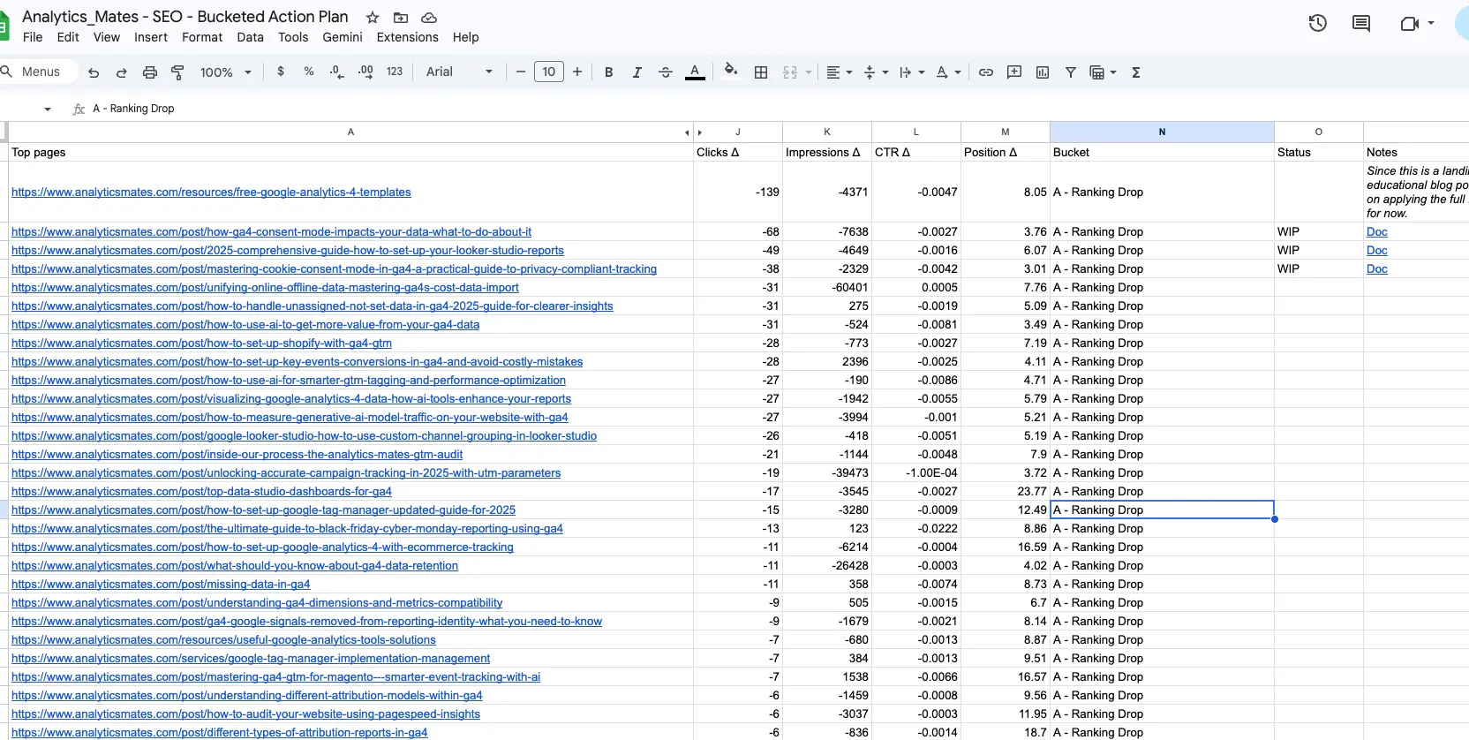The image size is (1469, 740).
Task: Open the Arial font dropdown
Action: point(459,72)
